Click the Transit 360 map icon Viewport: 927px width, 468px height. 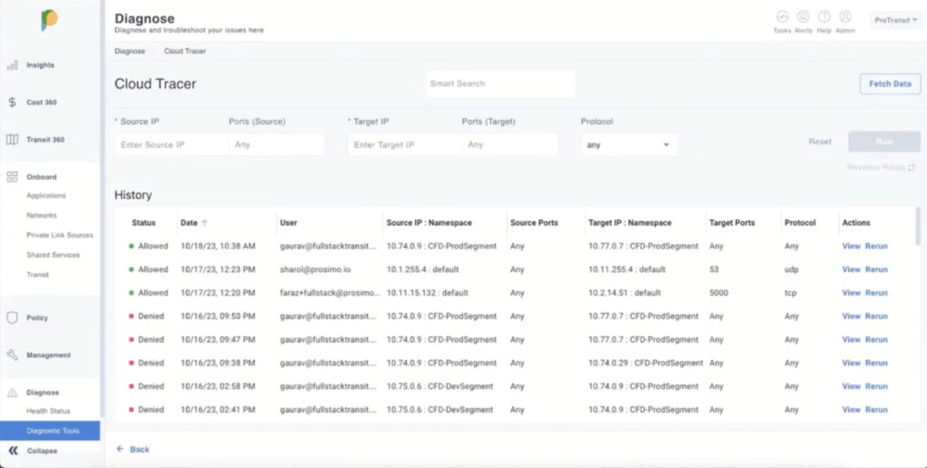(13, 140)
